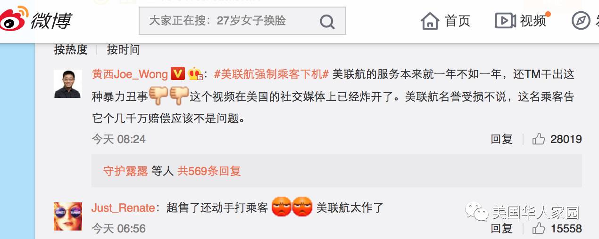Open the 视频 video icon
Viewport: 599px width, 239px height.
[505, 21]
